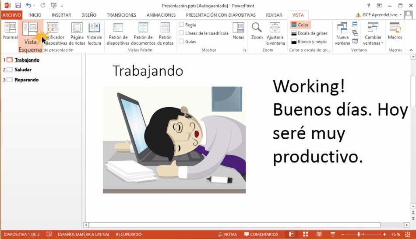The image size is (416, 239).
Task: Click NOTAS in the status bar
Action: coord(227,234)
